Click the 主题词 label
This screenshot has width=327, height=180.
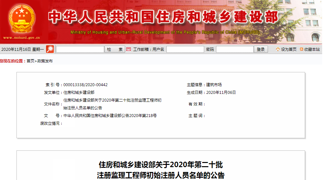[196, 116]
